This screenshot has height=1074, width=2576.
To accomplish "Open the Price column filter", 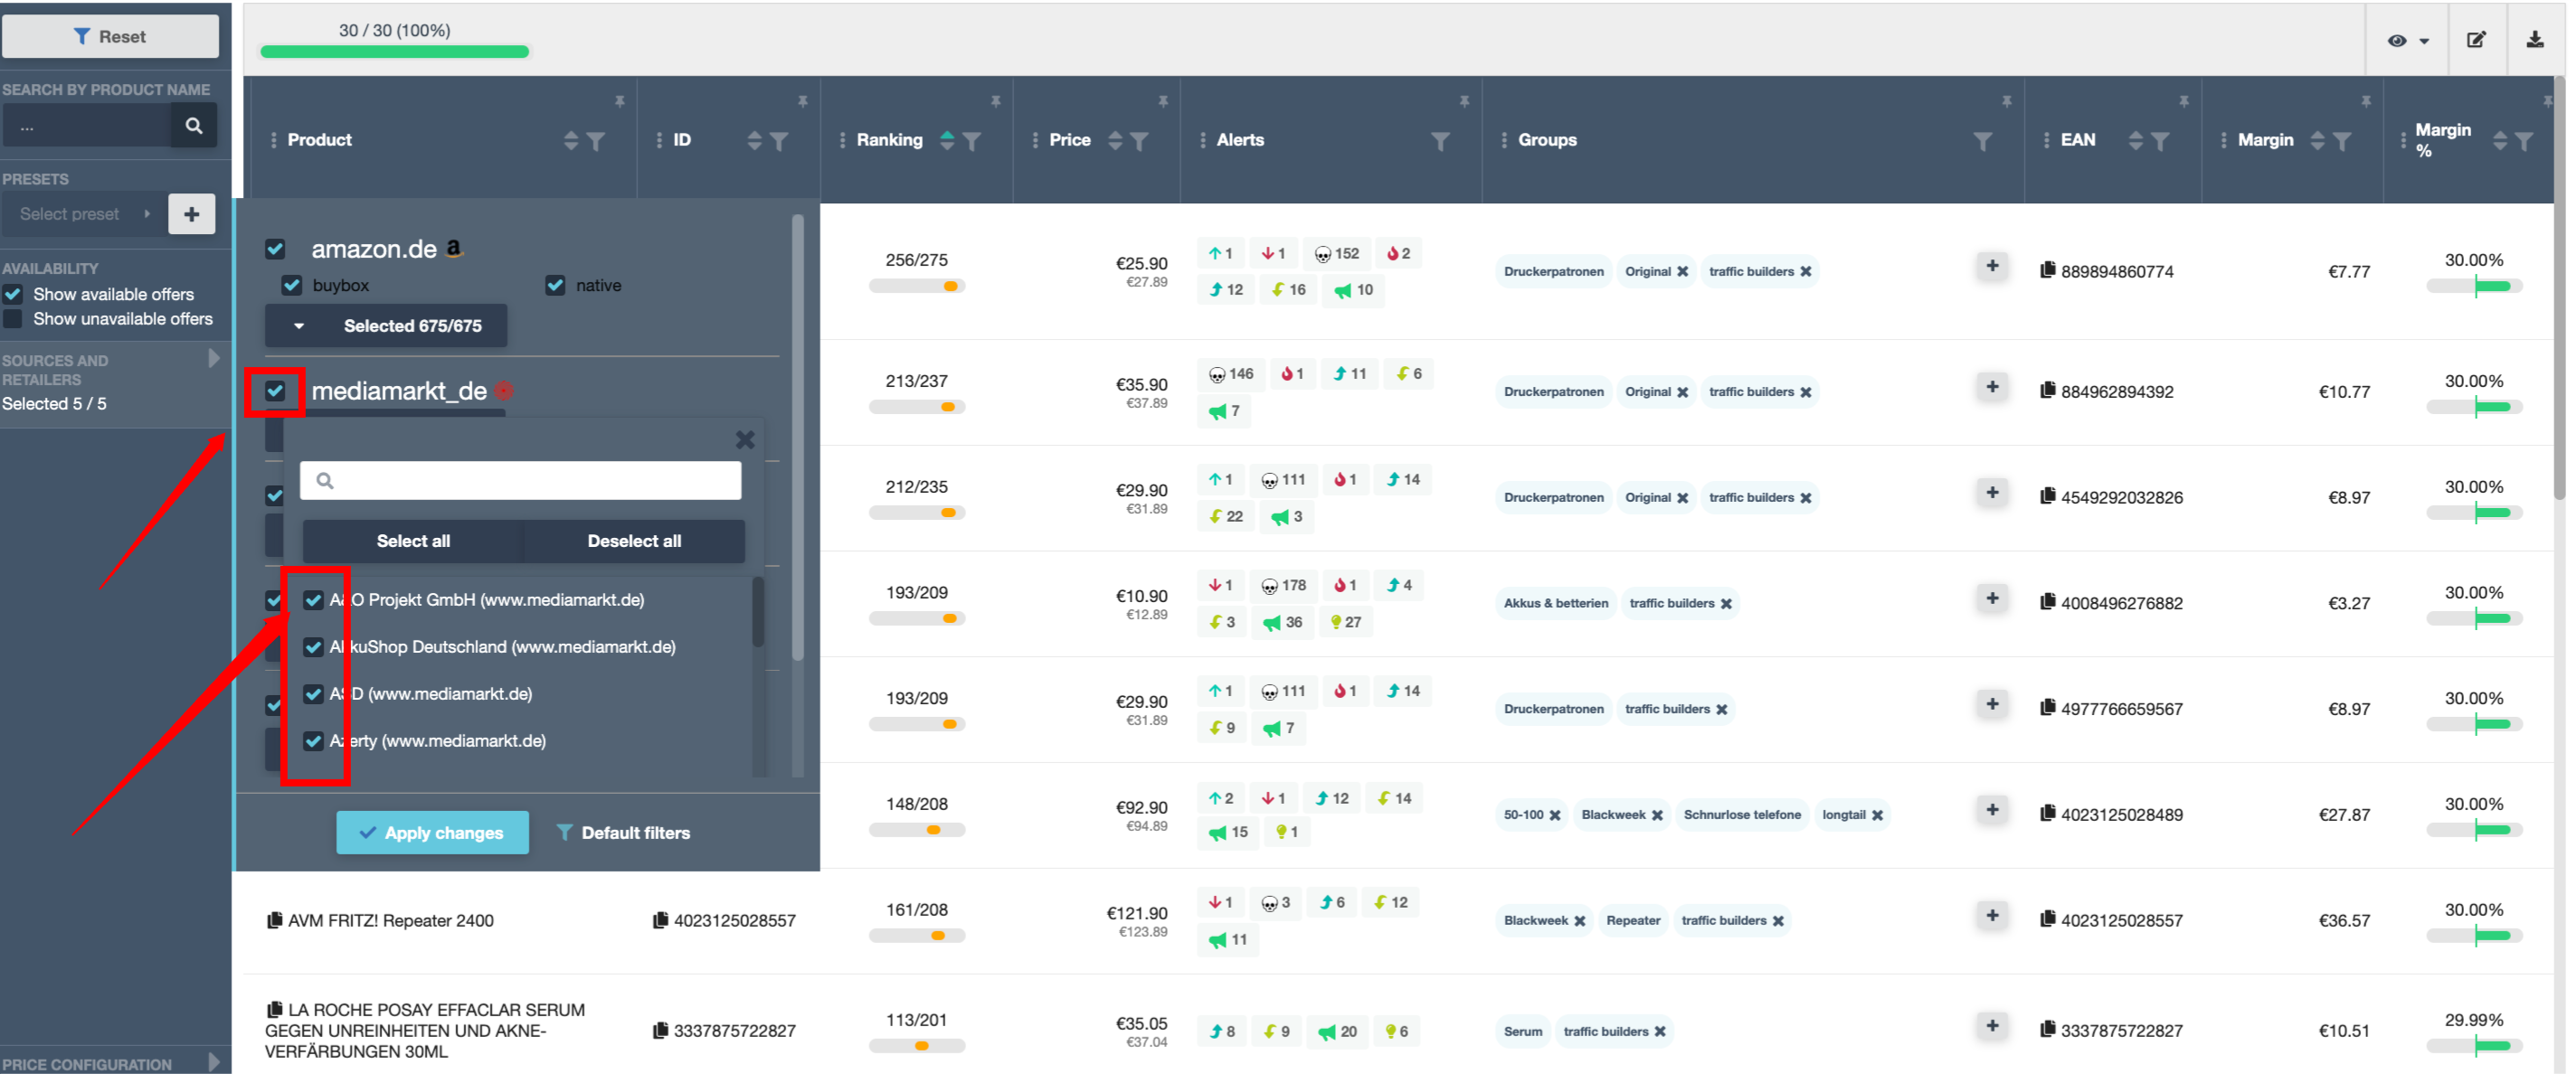I will [x=1139, y=141].
